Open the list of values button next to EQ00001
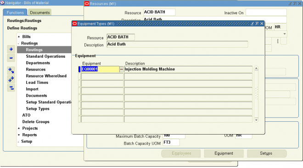Viewport: 303px width, 168px height. point(121,69)
